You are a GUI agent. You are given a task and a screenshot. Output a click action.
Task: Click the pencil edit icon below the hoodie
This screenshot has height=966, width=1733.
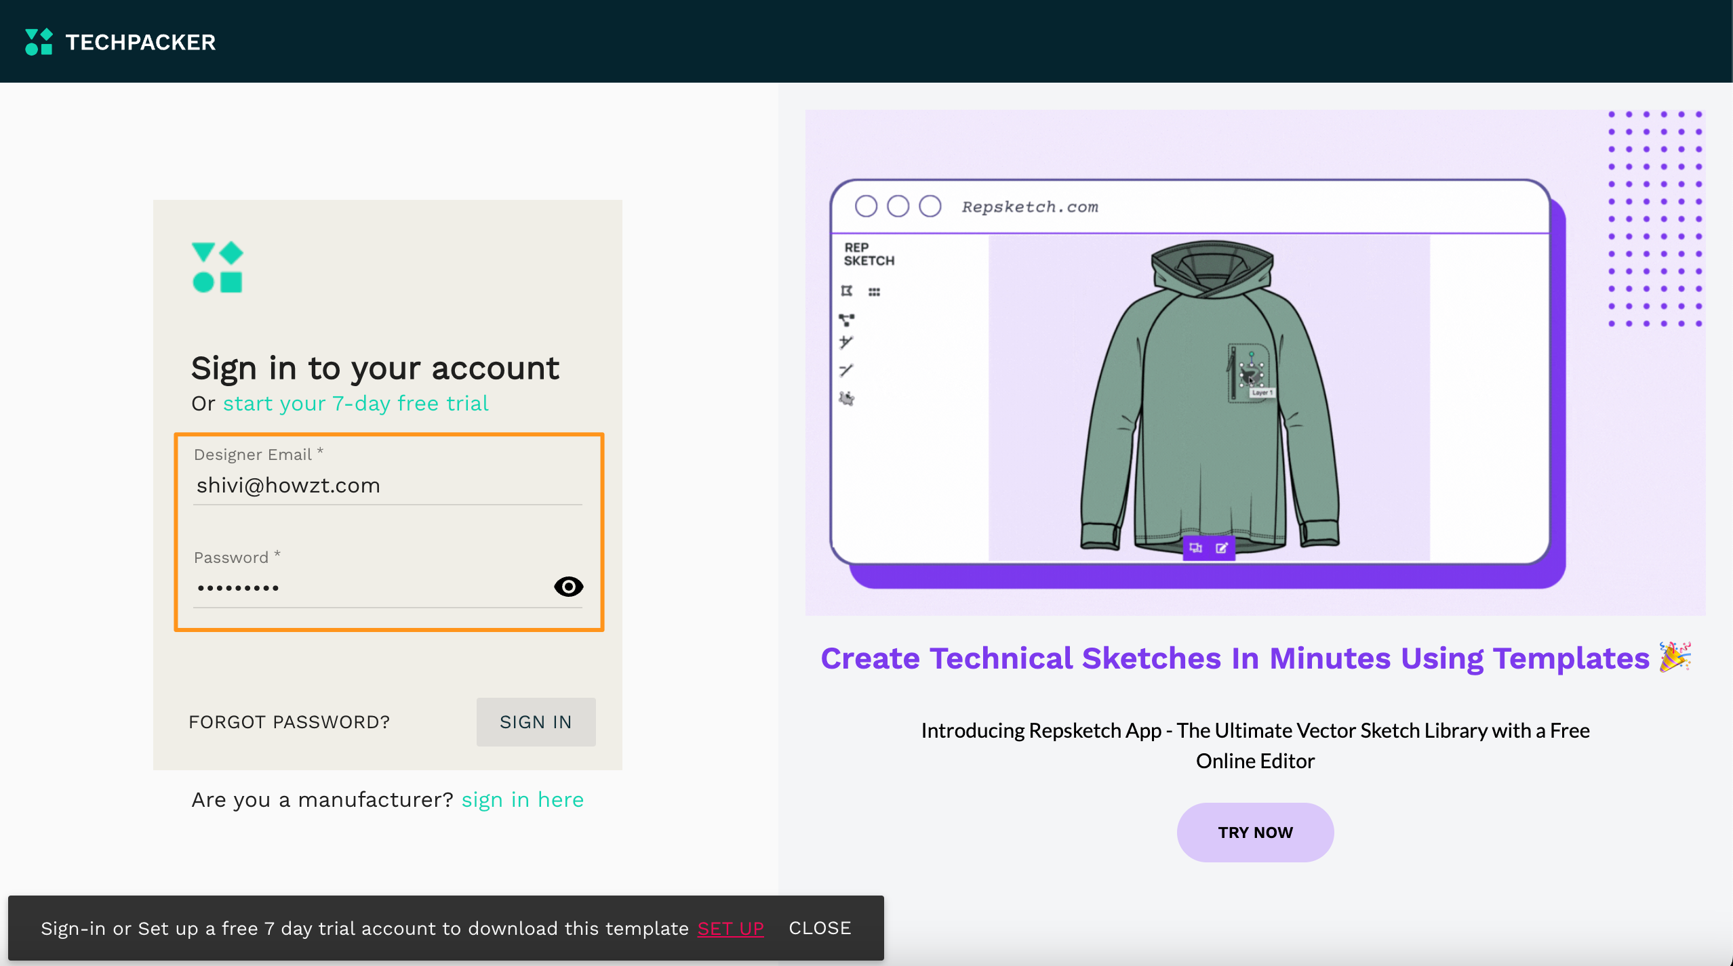1222,548
